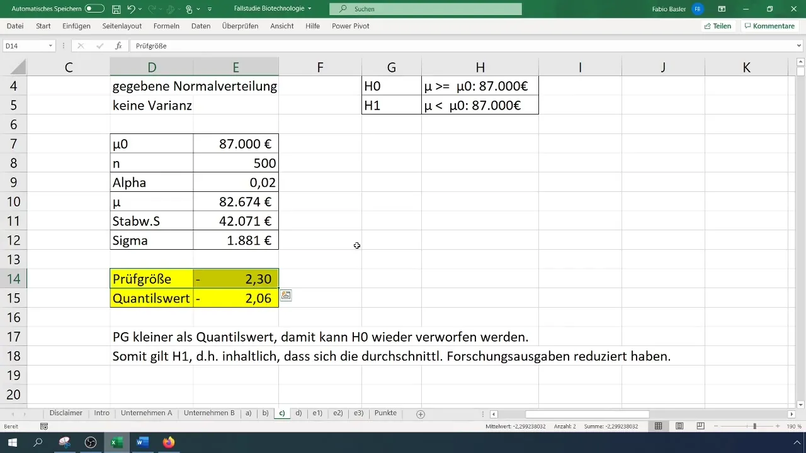Select cell with 87.000 € value

click(x=236, y=144)
